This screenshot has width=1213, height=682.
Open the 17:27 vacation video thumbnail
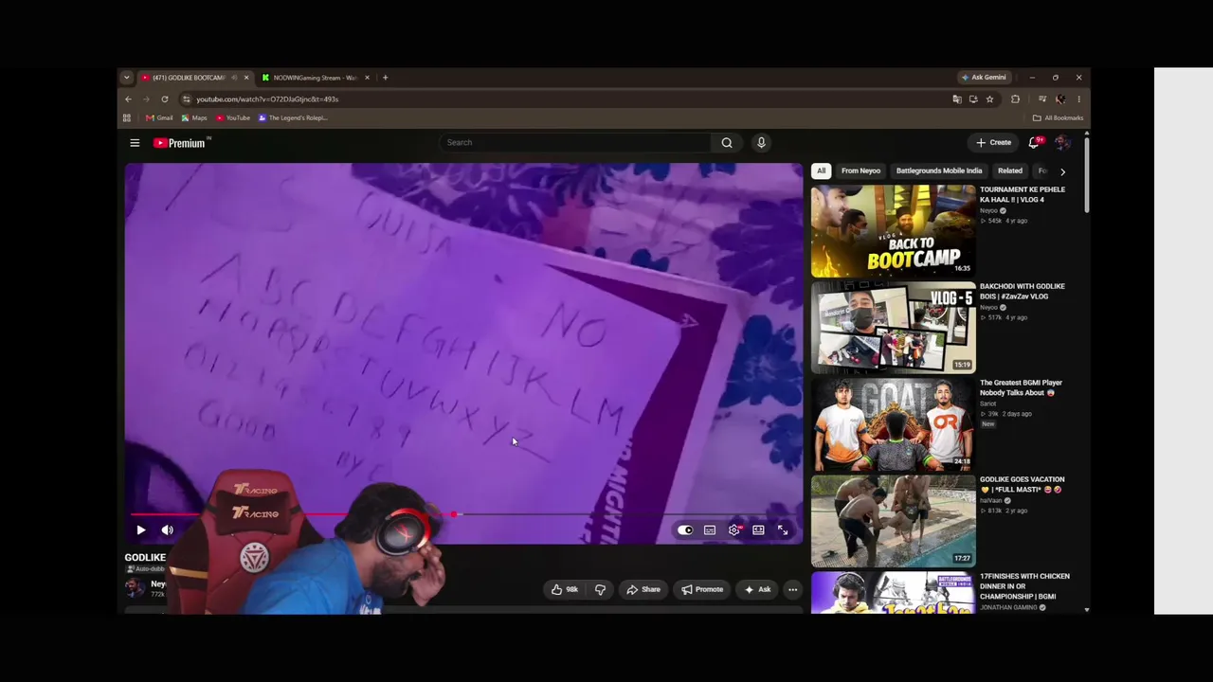893,520
